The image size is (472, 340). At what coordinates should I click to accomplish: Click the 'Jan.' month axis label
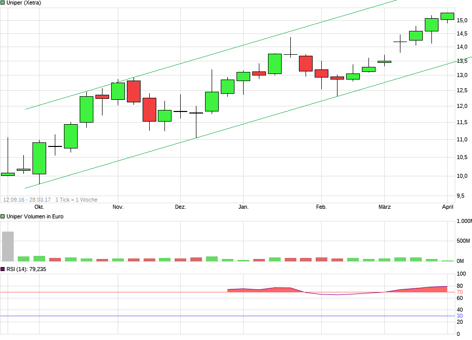coord(243,207)
